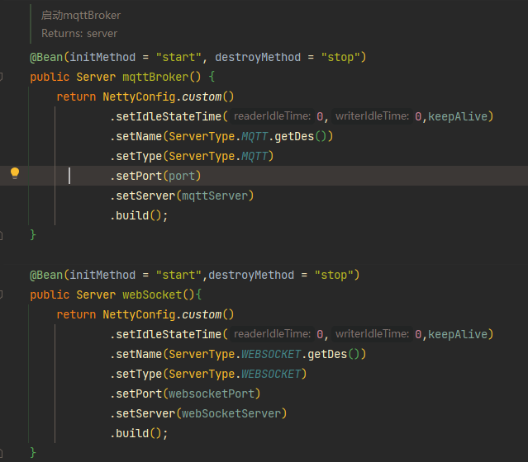Click the first NettyConfig class reference
The width and height of the screenshot is (528, 462).
pyautogui.click(x=139, y=97)
